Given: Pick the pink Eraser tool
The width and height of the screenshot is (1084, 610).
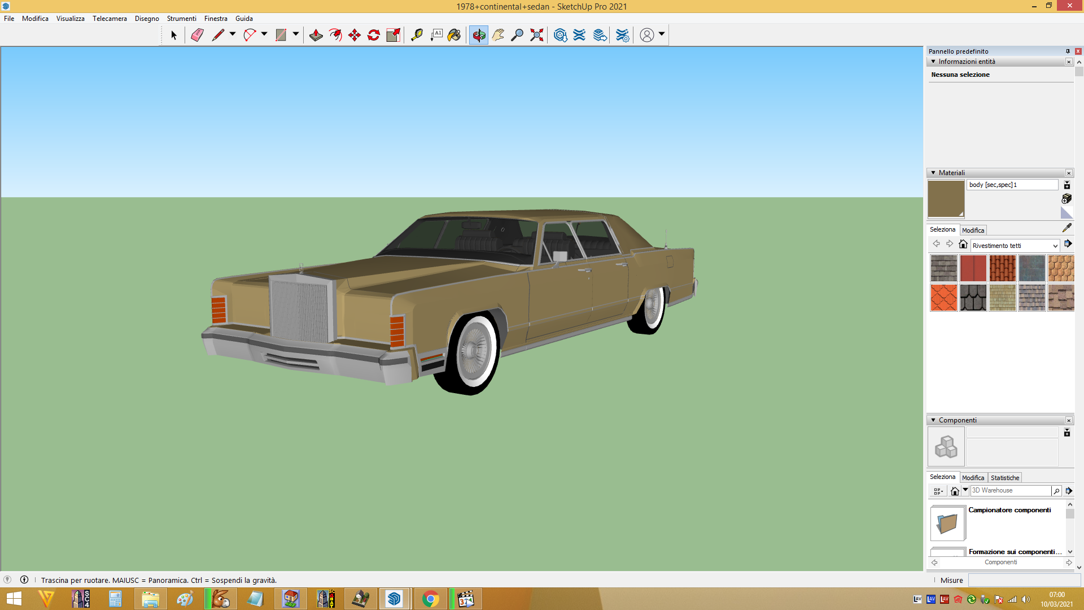Looking at the screenshot, I should [x=197, y=35].
